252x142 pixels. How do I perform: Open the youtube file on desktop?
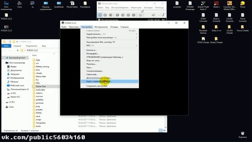177,4
